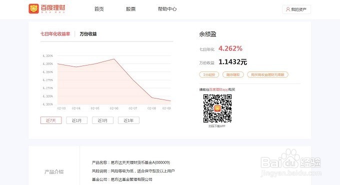Click the QR code for app download
This screenshot has width=340, height=185.
pos(217,108)
